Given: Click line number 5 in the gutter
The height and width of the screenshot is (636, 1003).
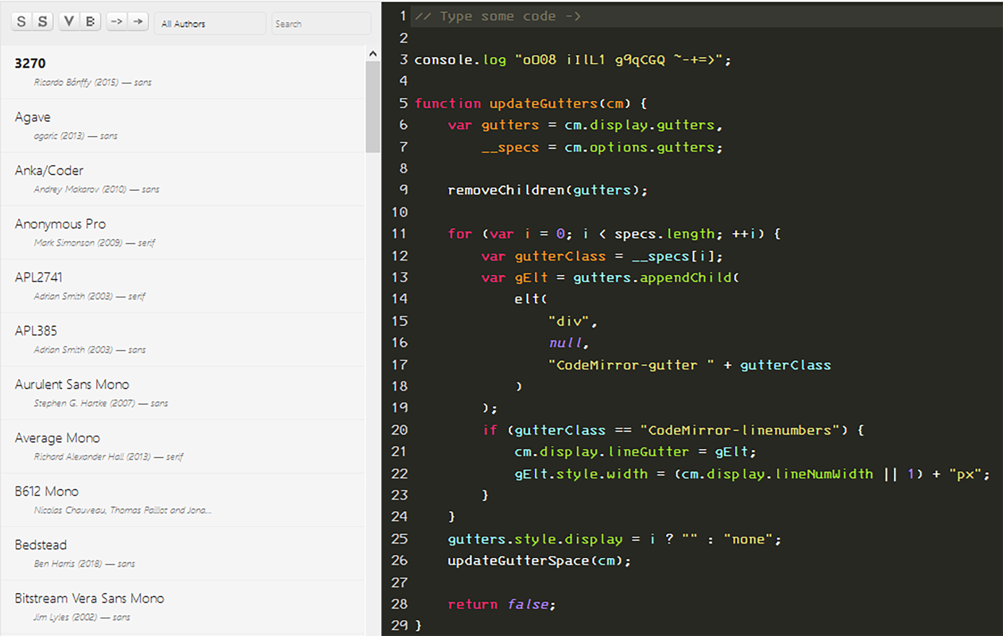Looking at the screenshot, I should pyautogui.click(x=403, y=103).
